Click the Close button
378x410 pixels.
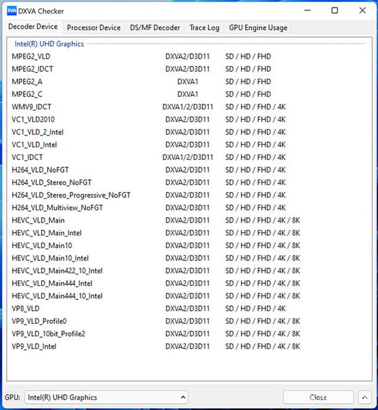318,398
